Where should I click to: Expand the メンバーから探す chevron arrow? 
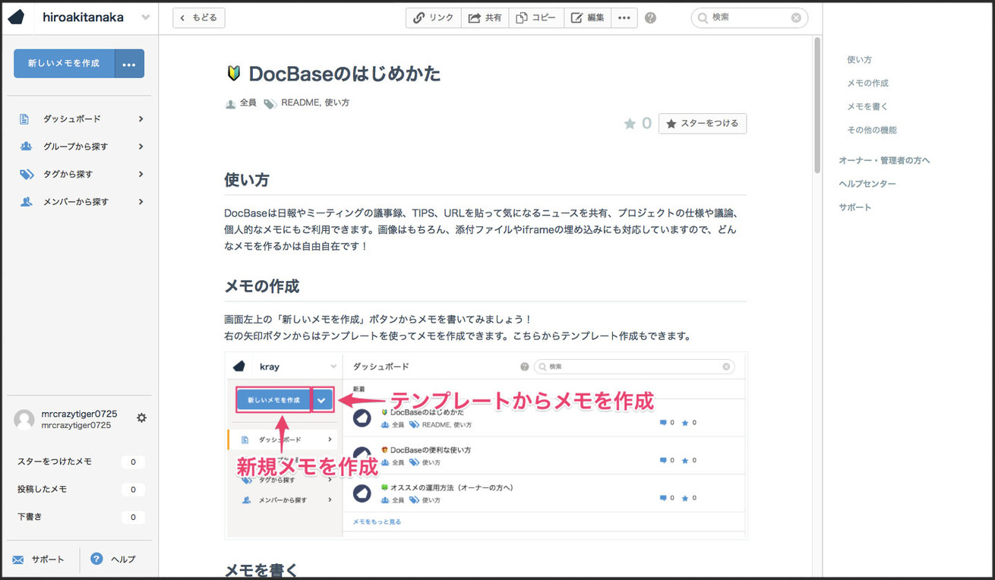coord(141,202)
